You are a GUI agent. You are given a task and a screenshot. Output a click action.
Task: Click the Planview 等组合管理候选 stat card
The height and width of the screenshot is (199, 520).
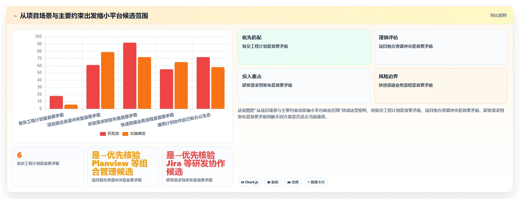point(123,166)
